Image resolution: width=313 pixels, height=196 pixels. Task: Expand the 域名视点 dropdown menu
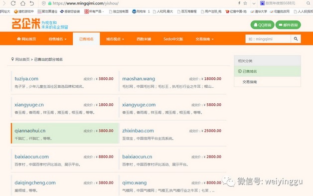(115, 39)
